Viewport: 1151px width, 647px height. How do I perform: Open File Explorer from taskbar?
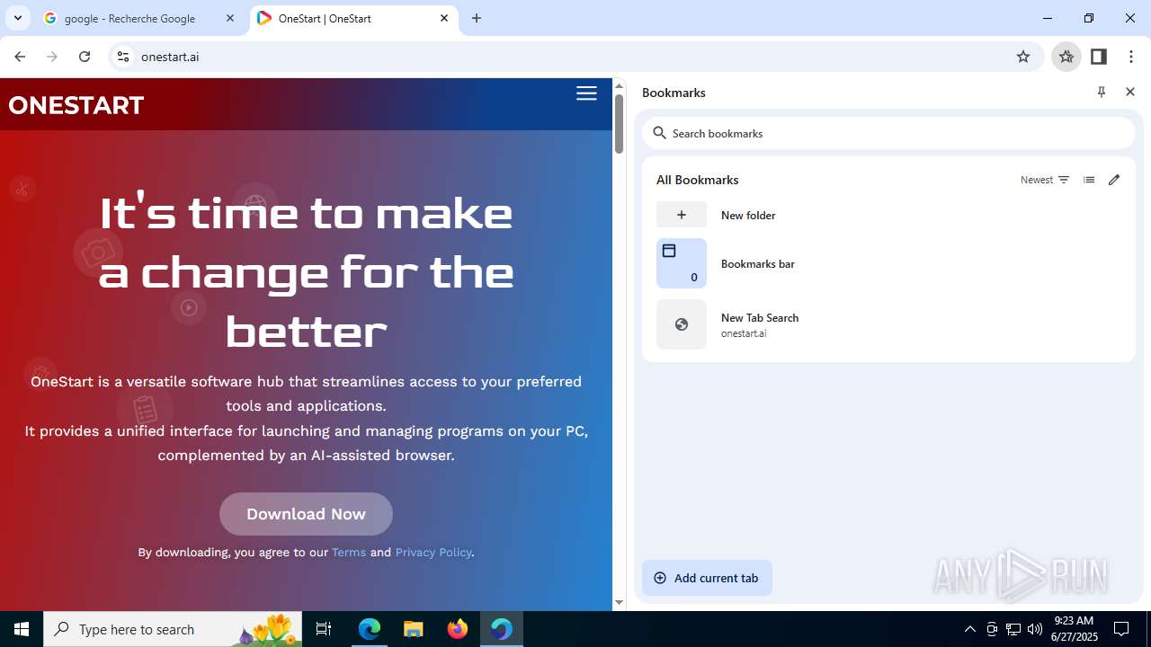coord(413,629)
